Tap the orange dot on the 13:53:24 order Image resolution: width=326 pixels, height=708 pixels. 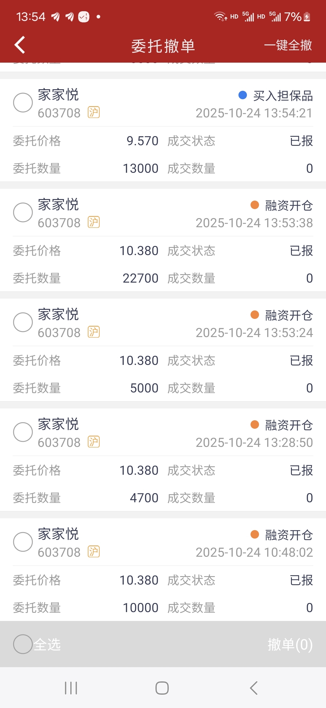[255, 315]
